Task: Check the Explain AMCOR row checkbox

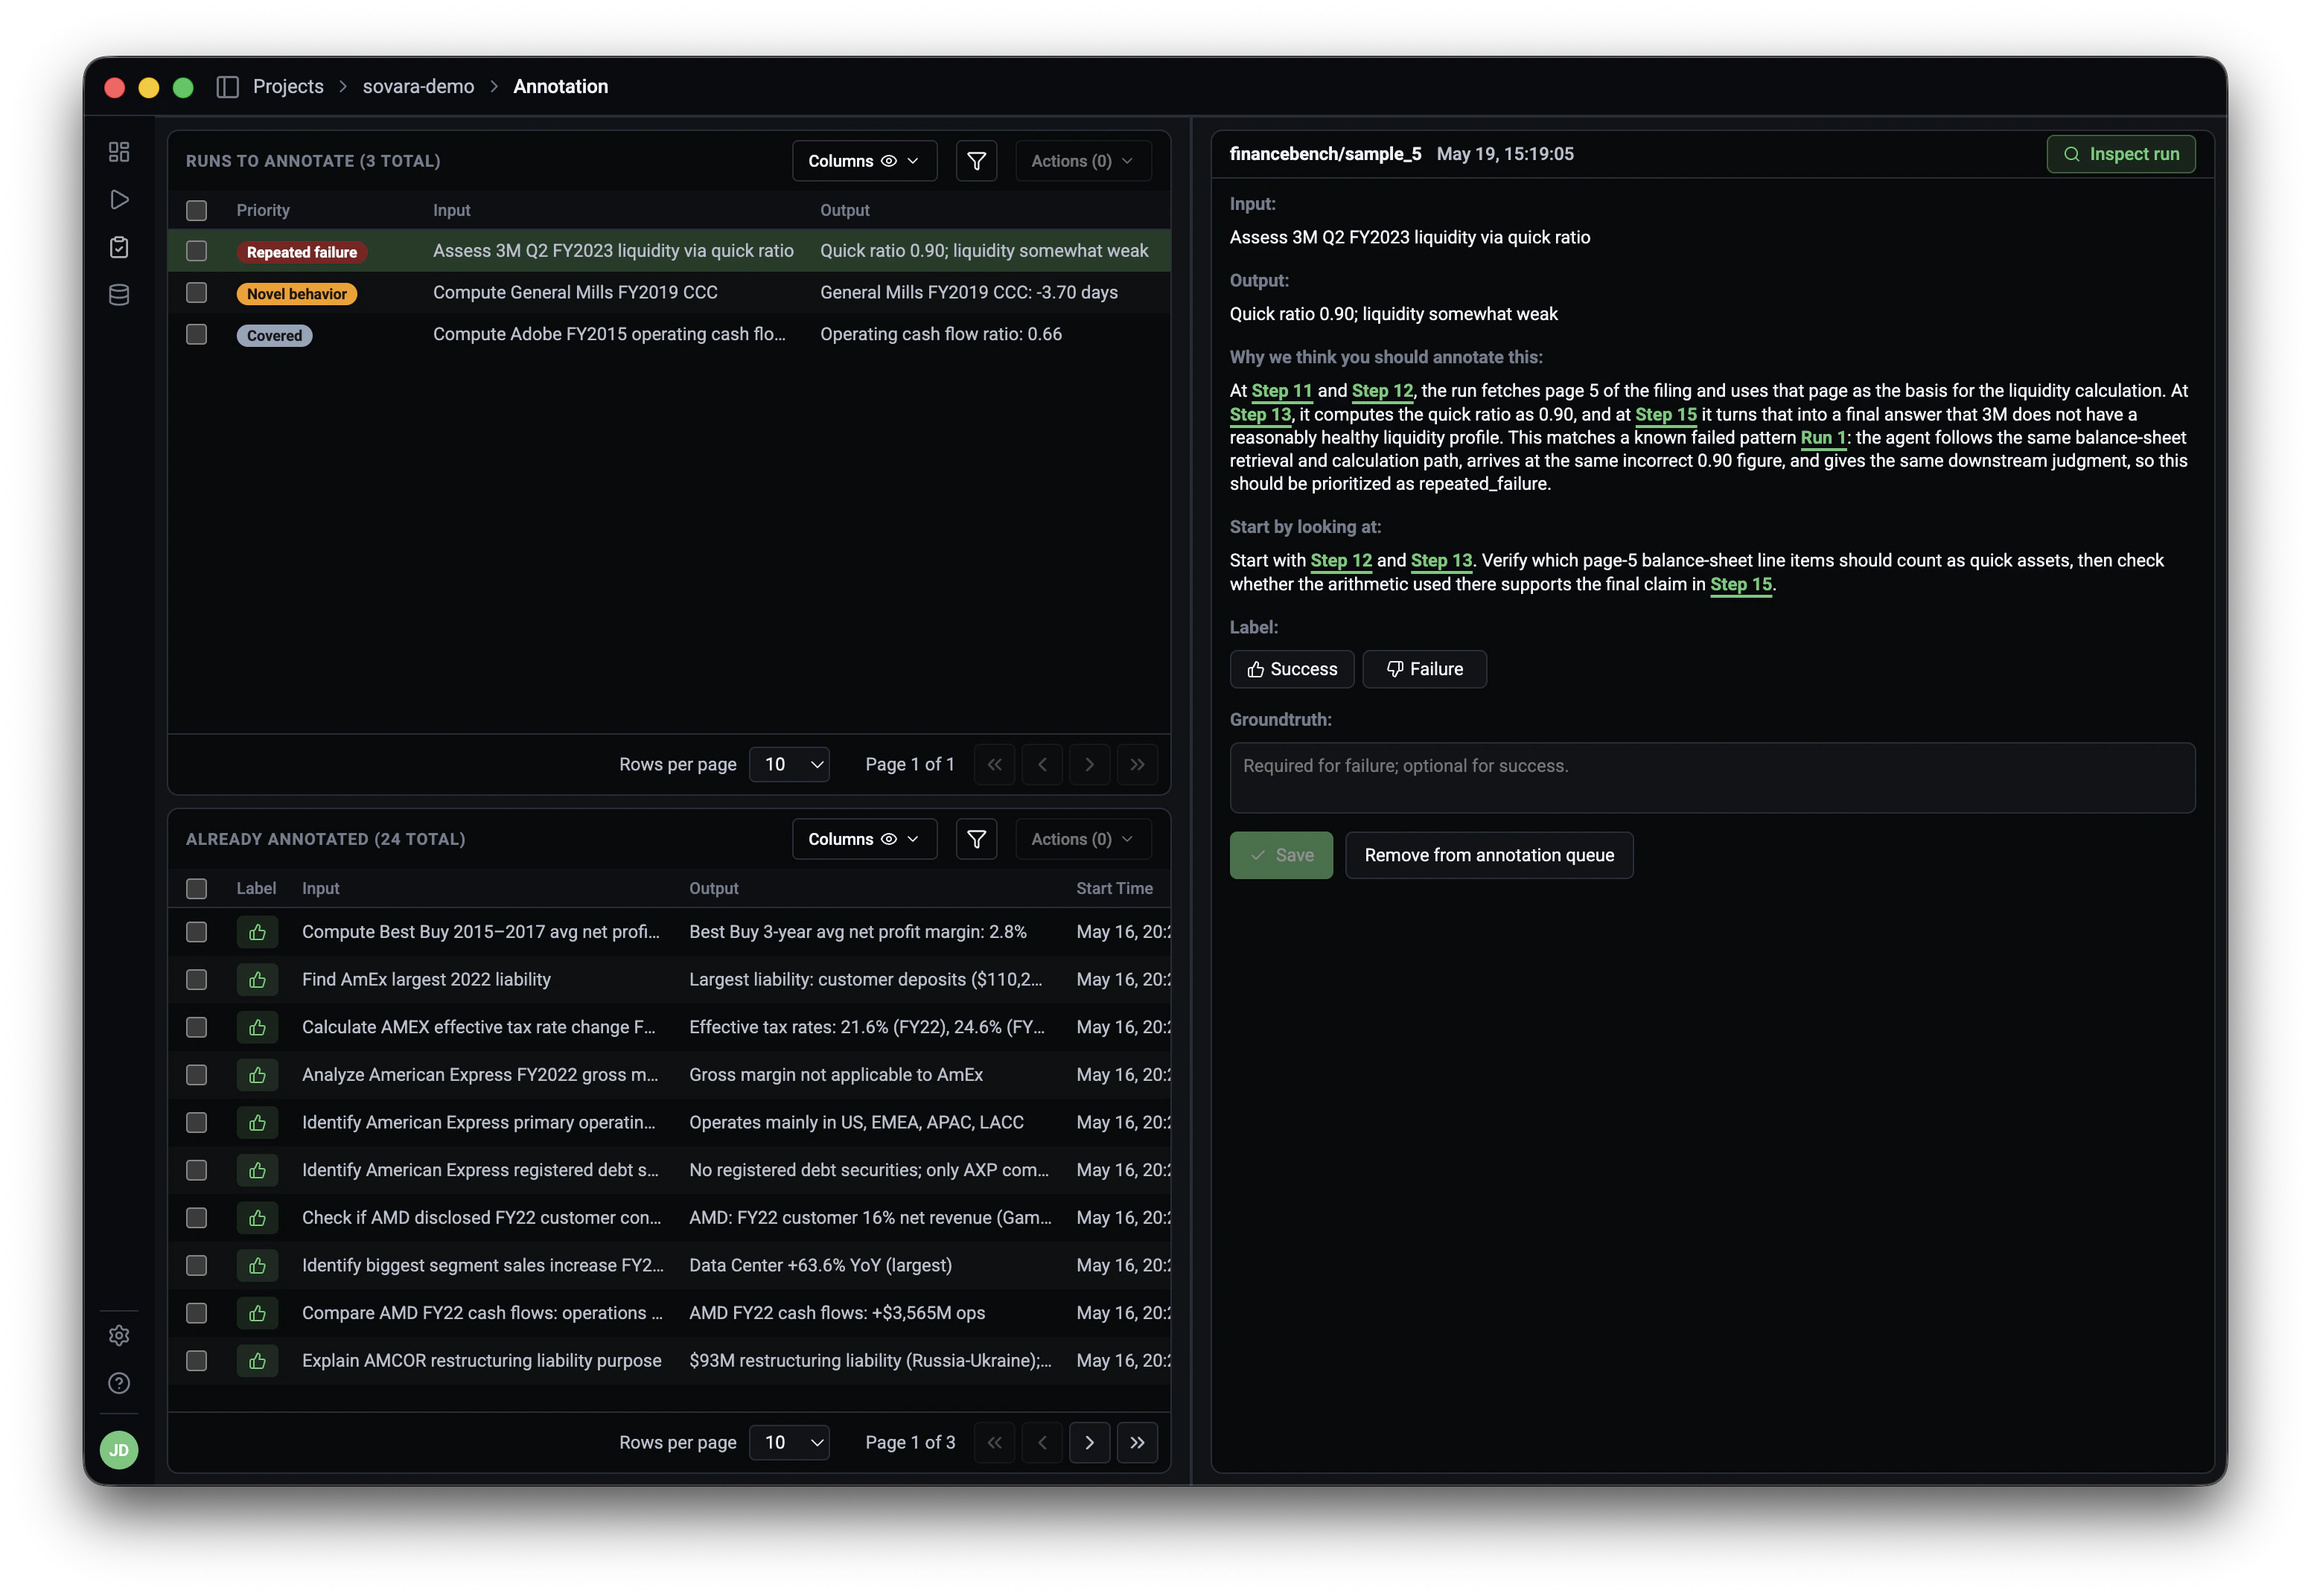Action: 196,1361
